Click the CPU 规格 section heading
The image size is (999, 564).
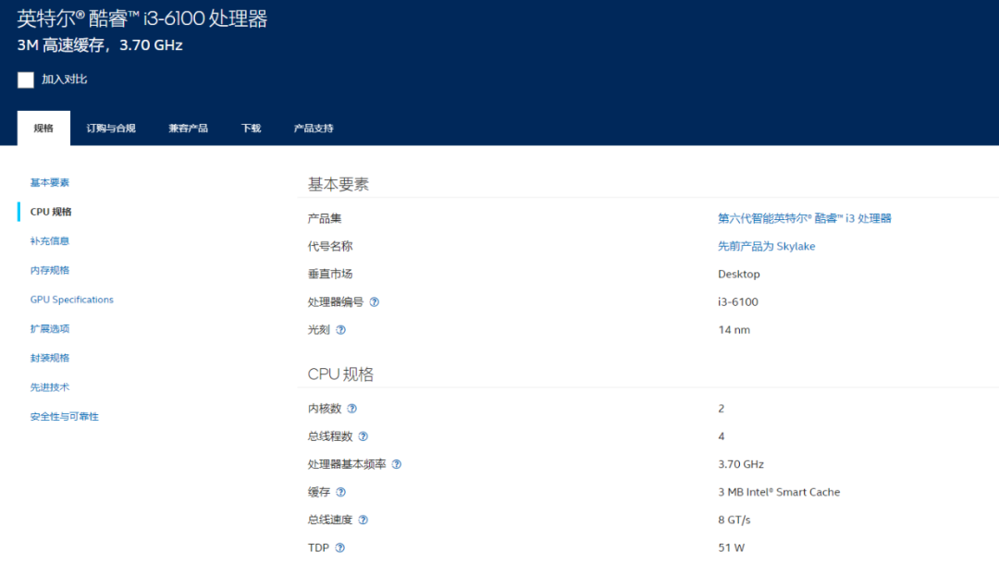(340, 374)
